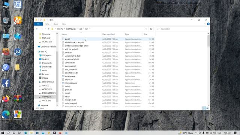Open Videos in the navigation pane
This screenshot has width=240, height=135.
coord(45,78)
